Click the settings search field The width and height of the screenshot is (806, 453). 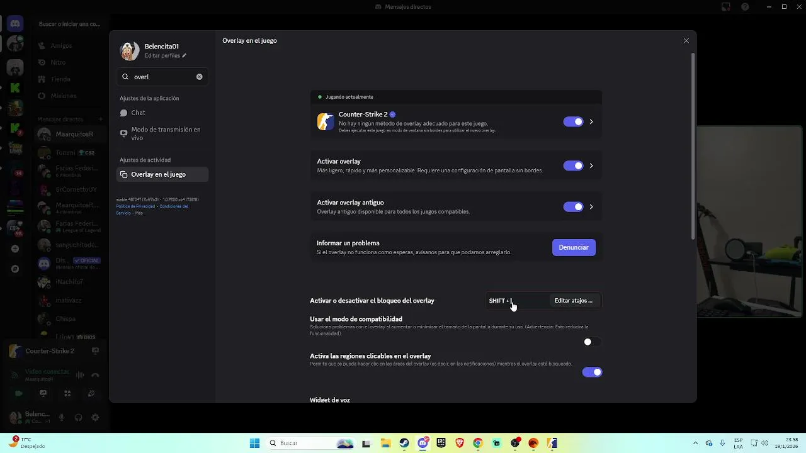[x=162, y=77]
